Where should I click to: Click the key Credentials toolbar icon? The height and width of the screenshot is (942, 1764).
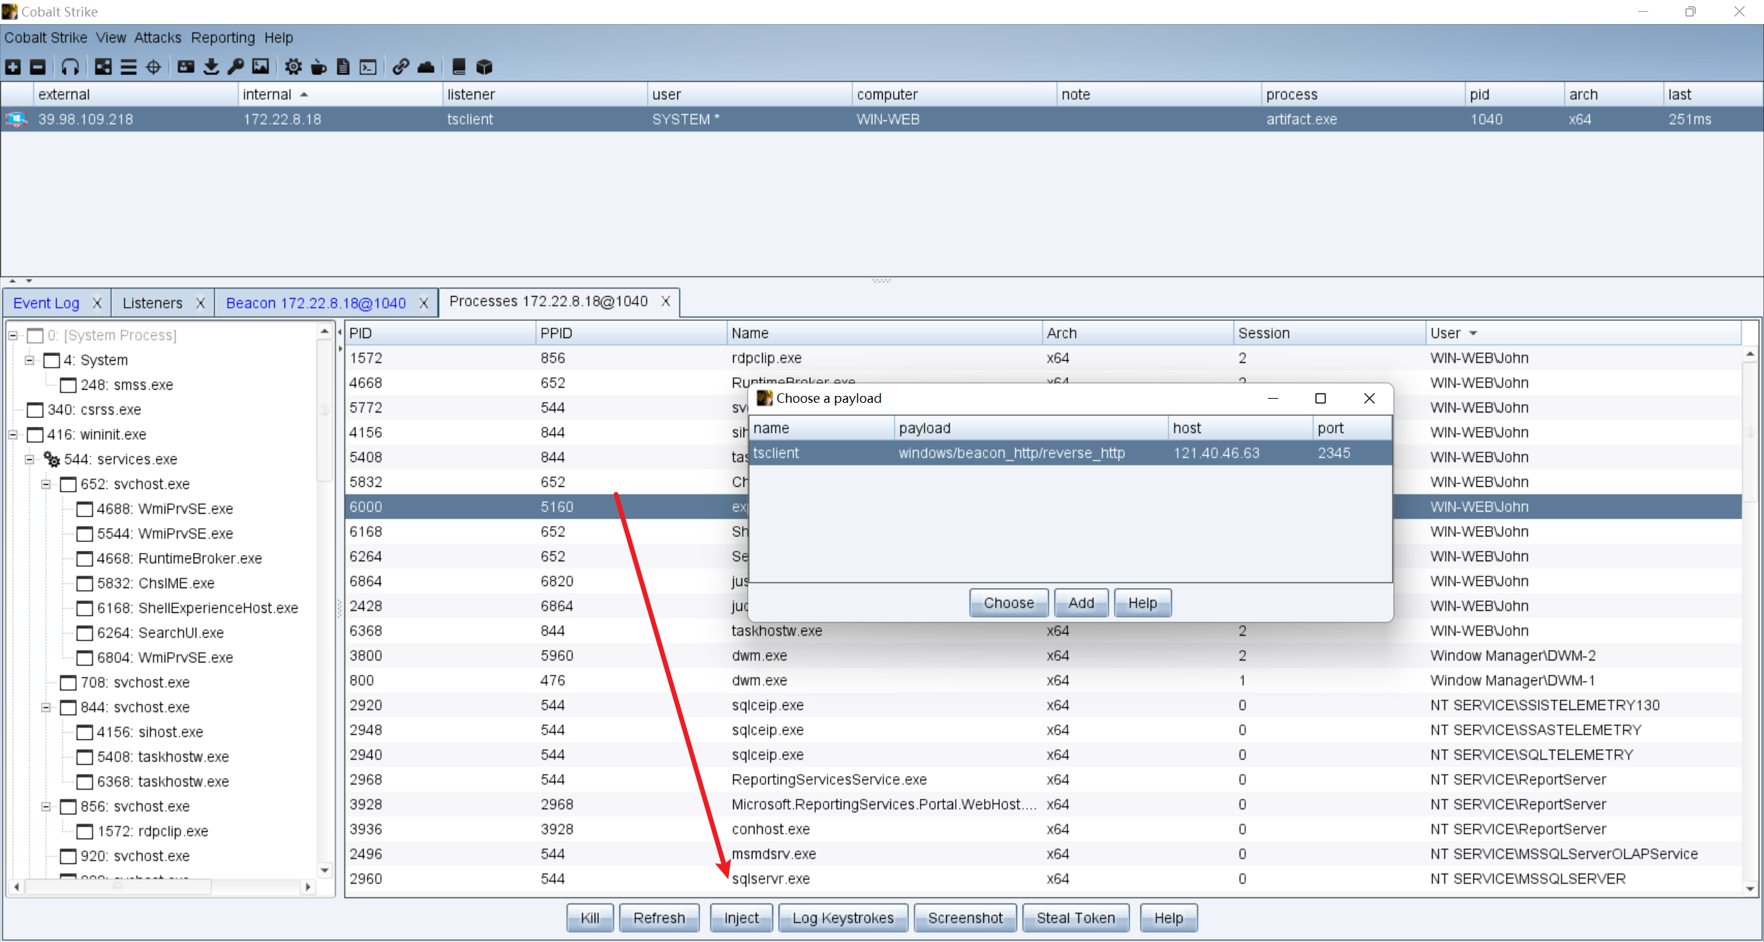[236, 67]
